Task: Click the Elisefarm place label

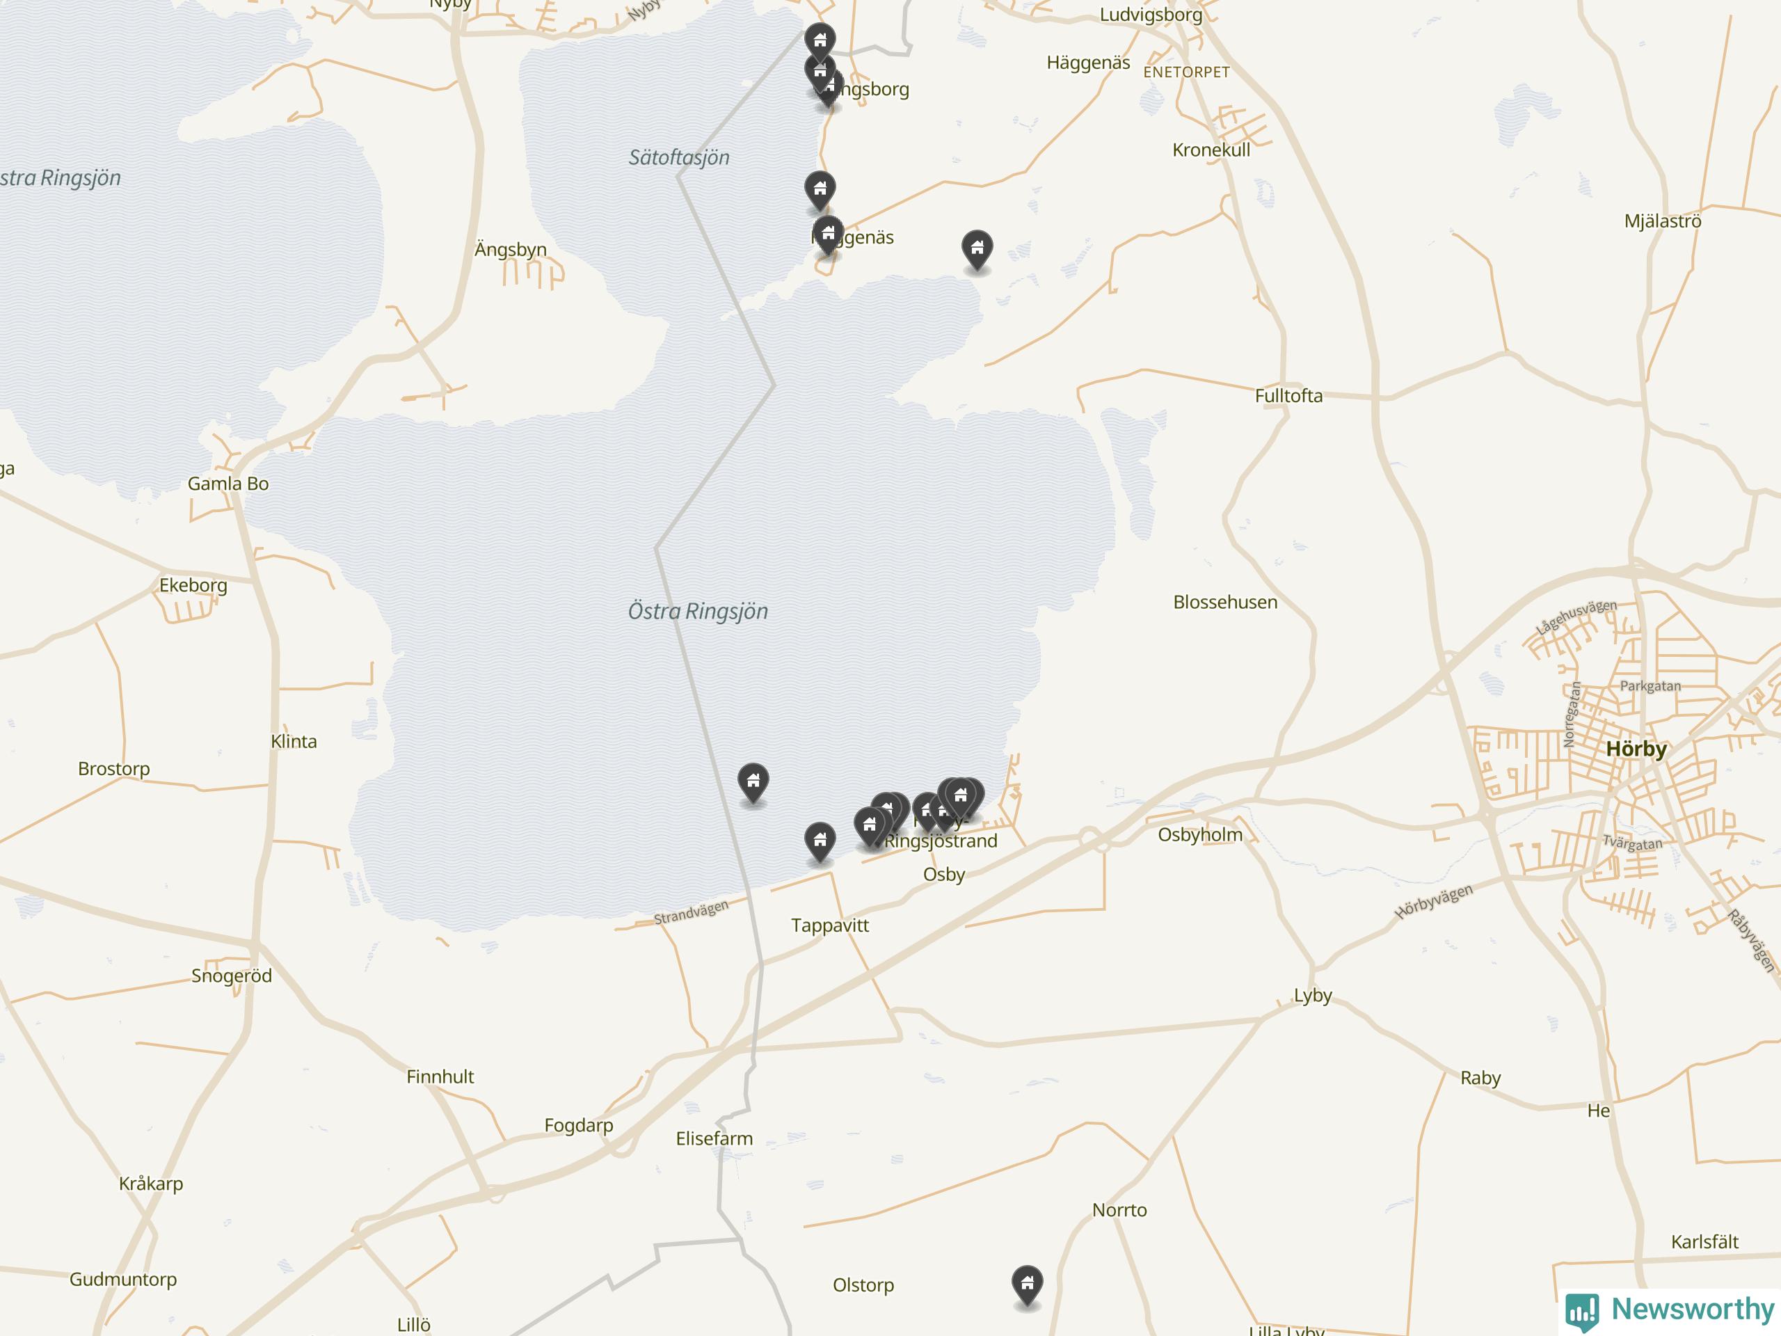Action: click(x=714, y=1138)
